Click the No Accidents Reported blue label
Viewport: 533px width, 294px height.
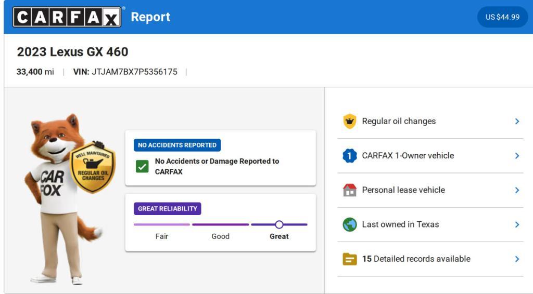point(177,145)
